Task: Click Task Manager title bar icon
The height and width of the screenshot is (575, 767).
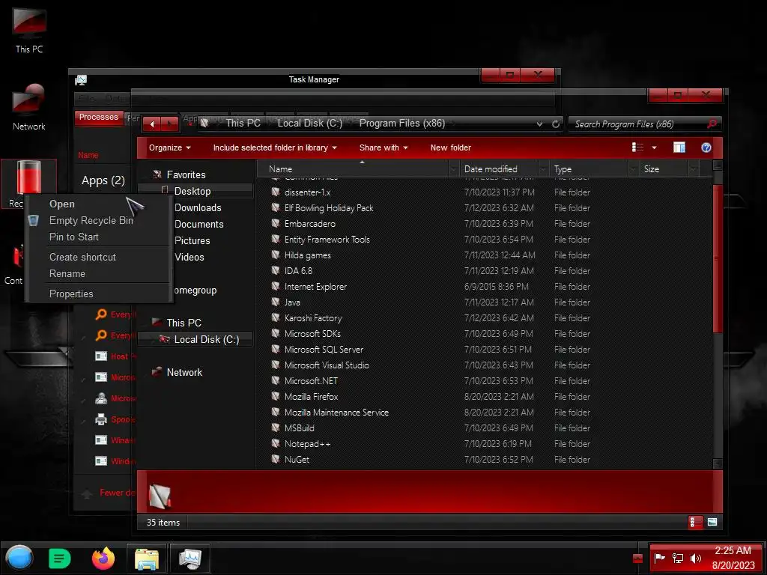Action: (81, 79)
